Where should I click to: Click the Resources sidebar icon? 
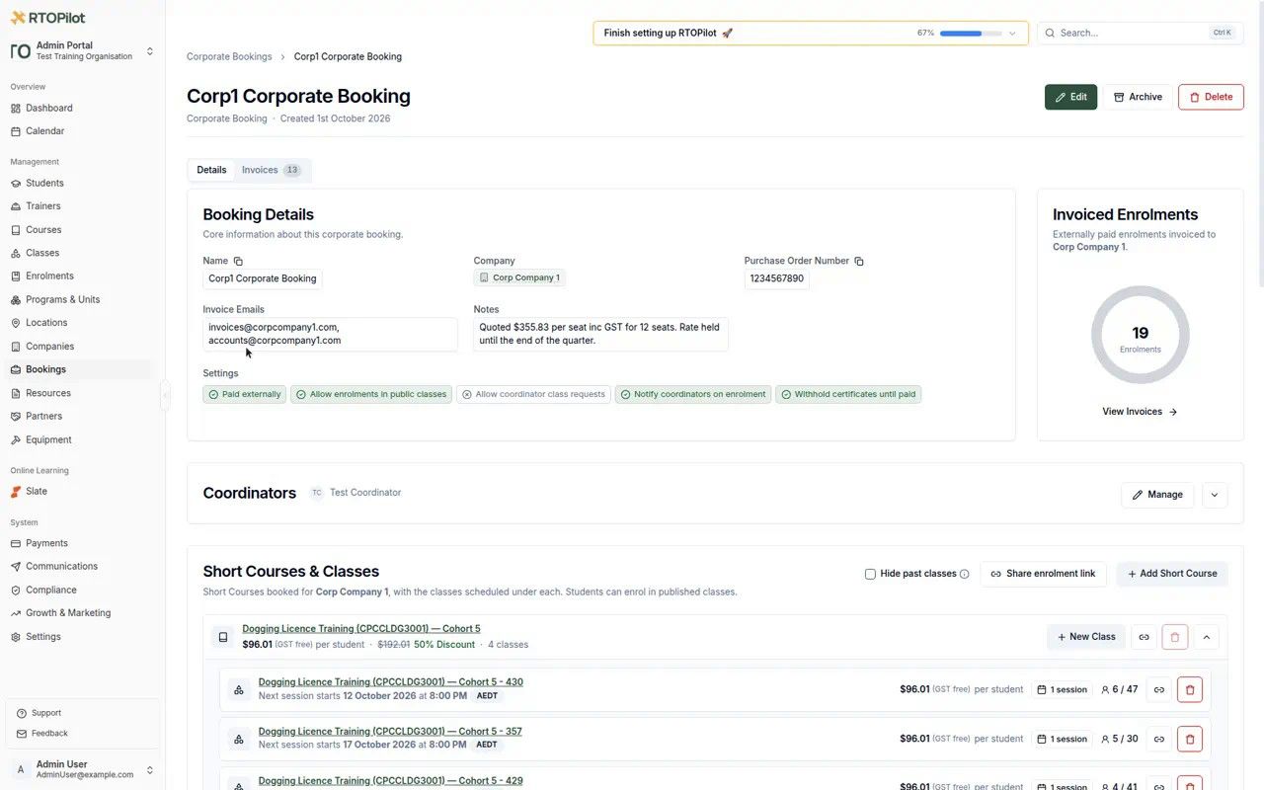16,393
